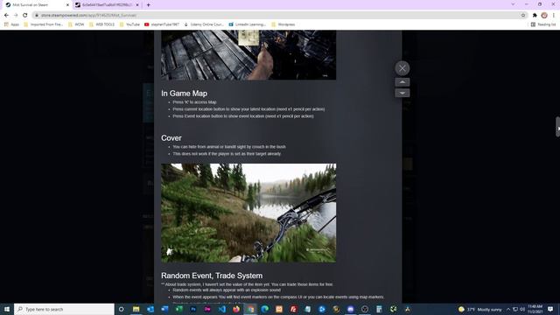Screen dimensions: 560x315
Task: Bookmark this page with the star icon
Action: tap(523, 16)
